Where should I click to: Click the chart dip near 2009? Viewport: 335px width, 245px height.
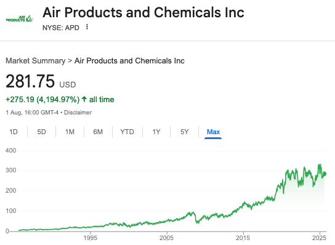pos(198,222)
